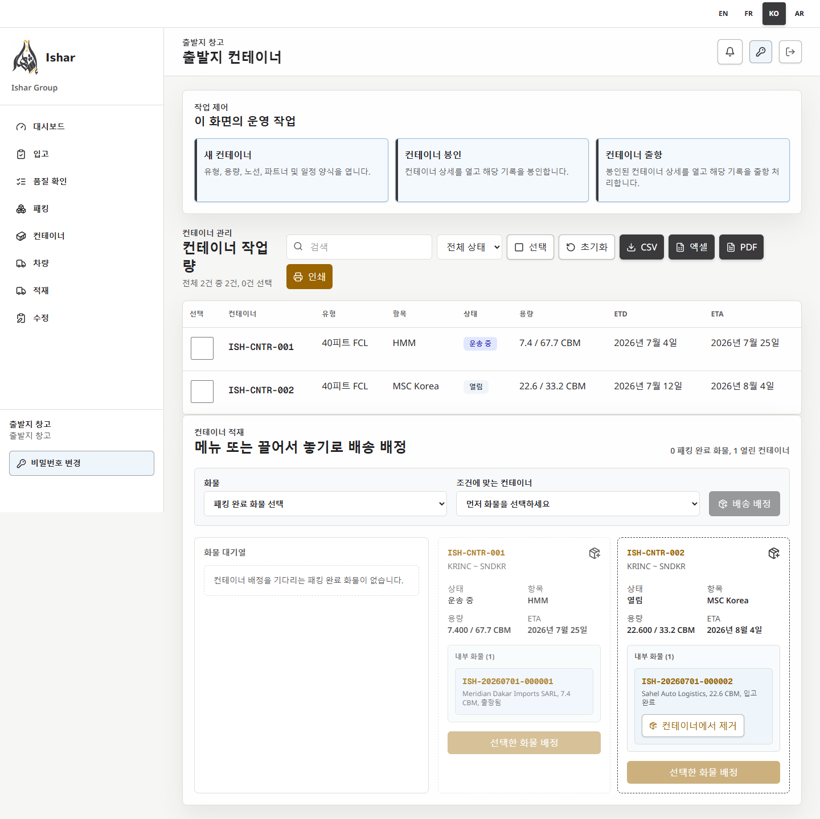Click the 적재 truck icon
Image resolution: width=820 pixels, height=819 pixels.
(21, 291)
